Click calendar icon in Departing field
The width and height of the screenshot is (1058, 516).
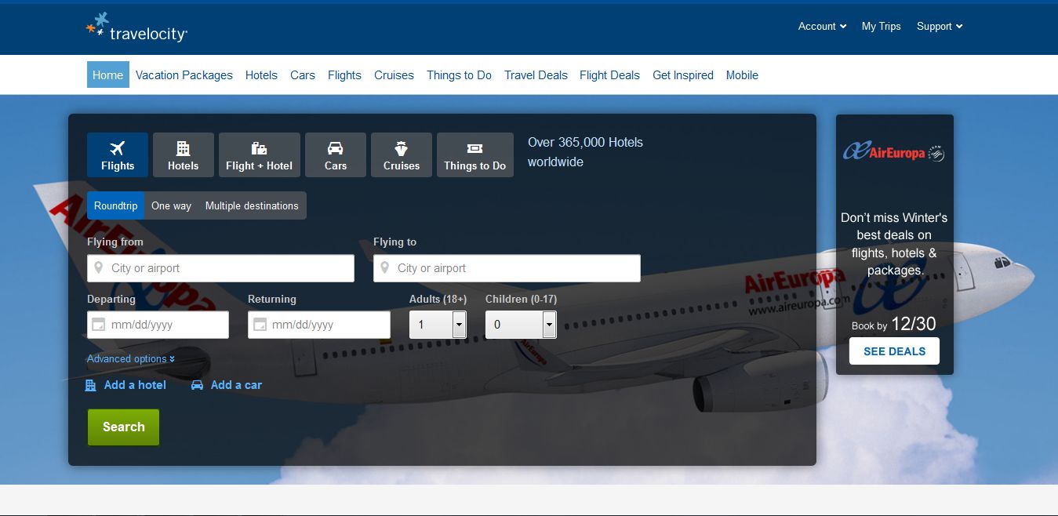tap(99, 325)
